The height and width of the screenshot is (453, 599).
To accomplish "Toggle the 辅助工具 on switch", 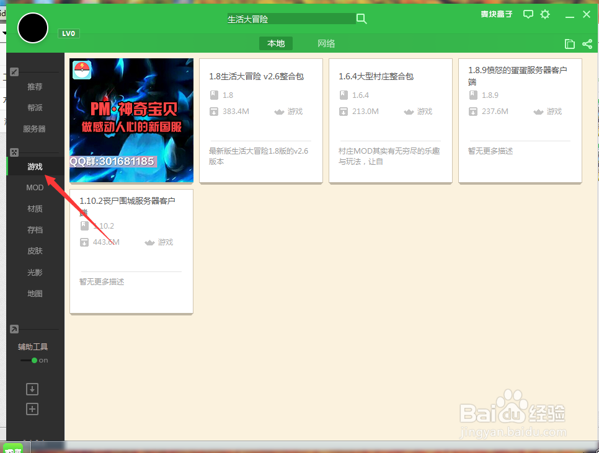I will [34, 360].
